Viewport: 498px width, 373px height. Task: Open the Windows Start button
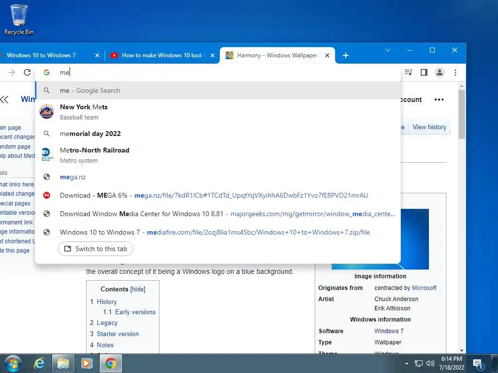pyautogui.click(x=13, y=363)
